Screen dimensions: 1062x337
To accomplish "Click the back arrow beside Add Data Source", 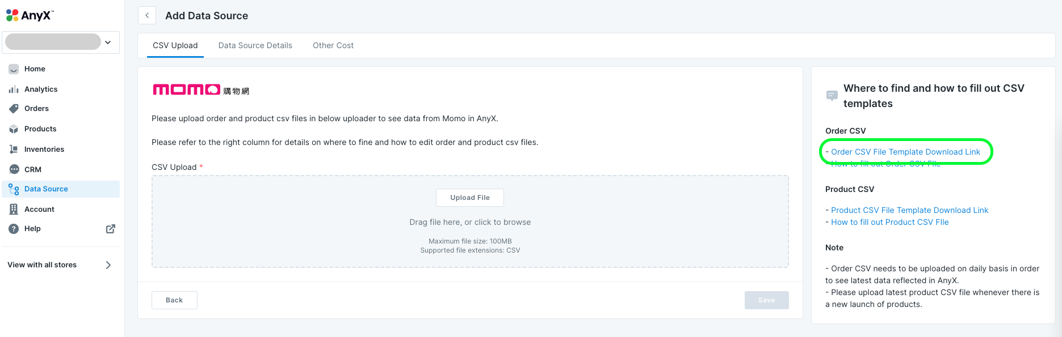I will 147,15.
